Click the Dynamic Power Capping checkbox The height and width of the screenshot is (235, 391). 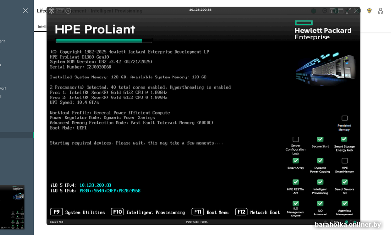point(320,160)
